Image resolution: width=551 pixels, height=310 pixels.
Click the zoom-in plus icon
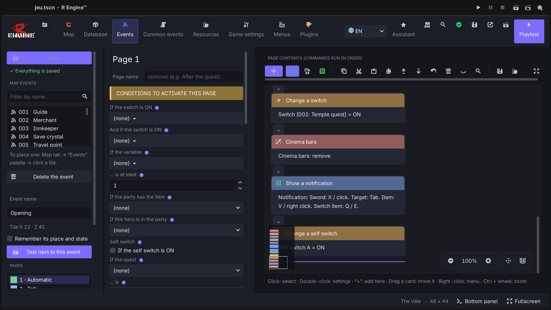coord(488,261)
